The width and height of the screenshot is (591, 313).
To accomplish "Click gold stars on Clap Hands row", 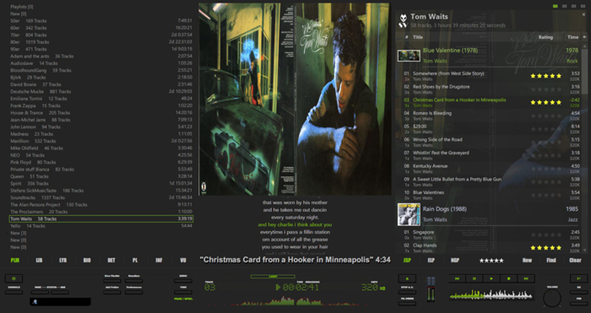I will 545,248.
